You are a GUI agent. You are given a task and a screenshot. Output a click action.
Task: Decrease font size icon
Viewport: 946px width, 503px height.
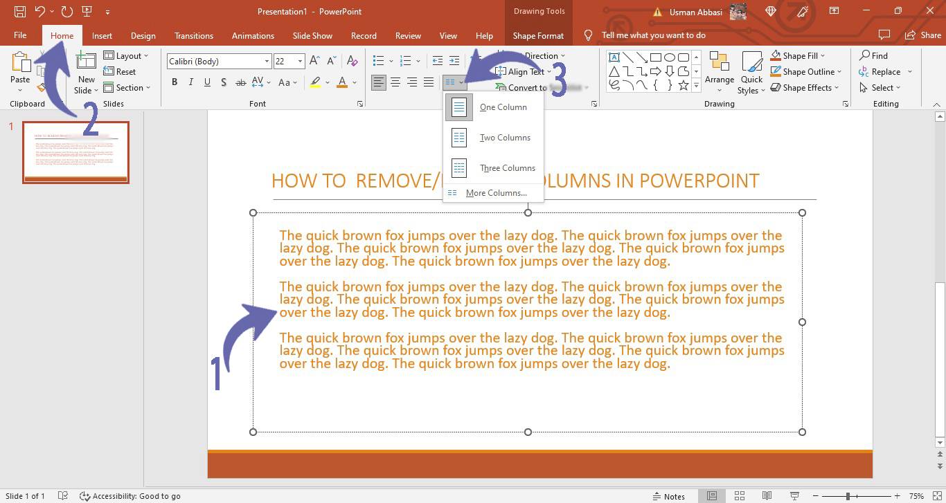(x=331, y=61)
